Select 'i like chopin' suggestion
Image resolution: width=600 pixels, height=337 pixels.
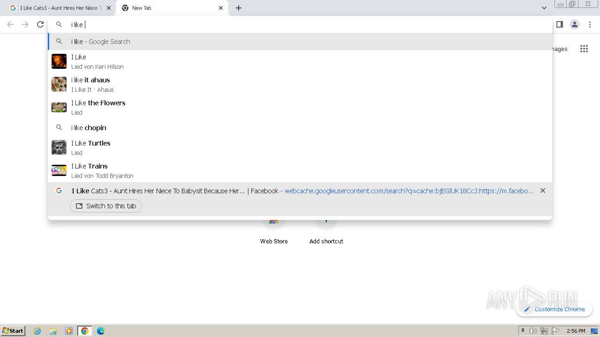point(300,128)
